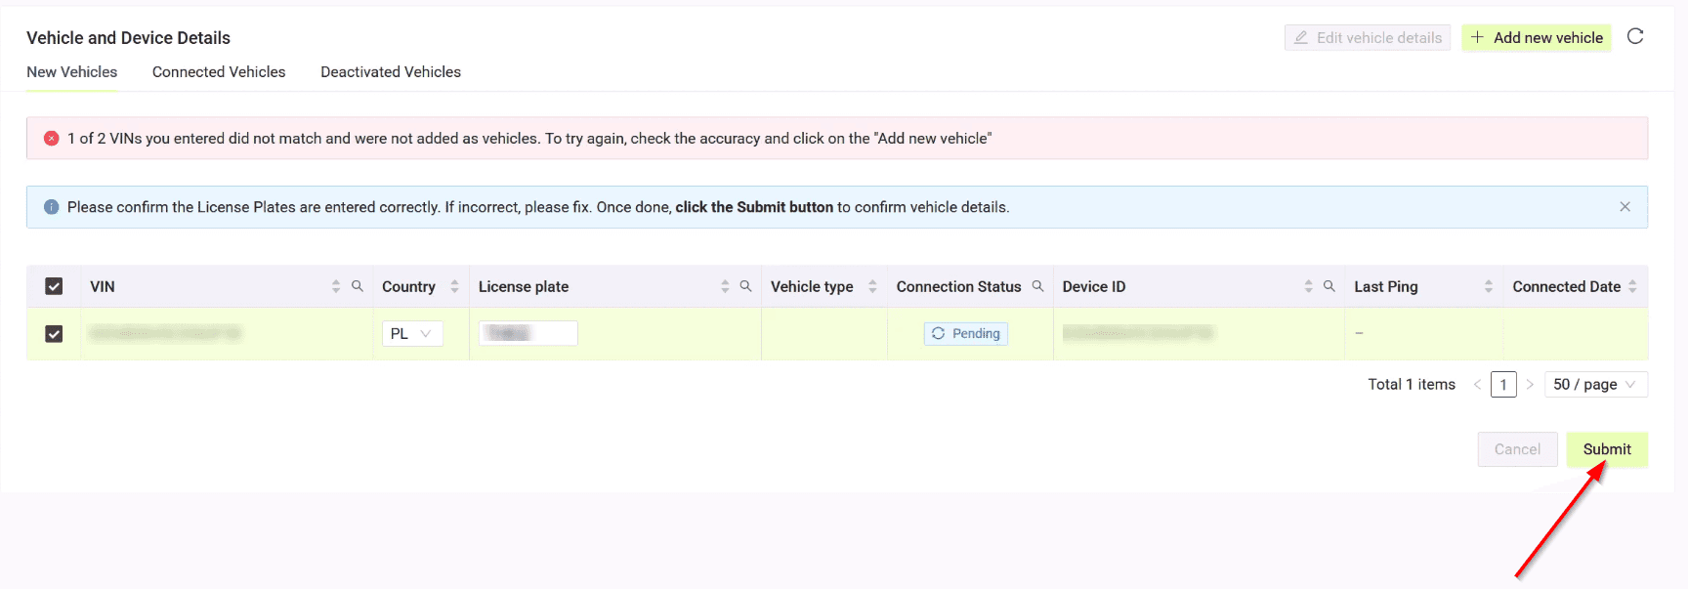Click the license plate input field
Image resolution: width=1688 pixels, height=589 pixels.
tap(528, 334)
